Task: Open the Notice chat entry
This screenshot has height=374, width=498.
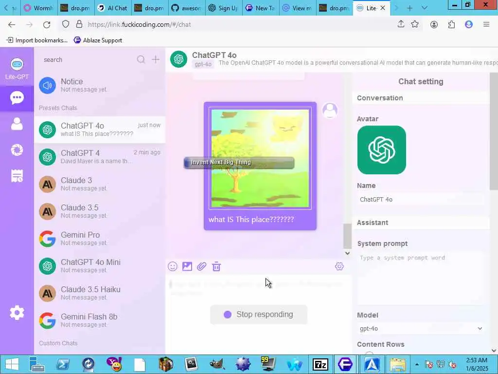Action: 99,85
